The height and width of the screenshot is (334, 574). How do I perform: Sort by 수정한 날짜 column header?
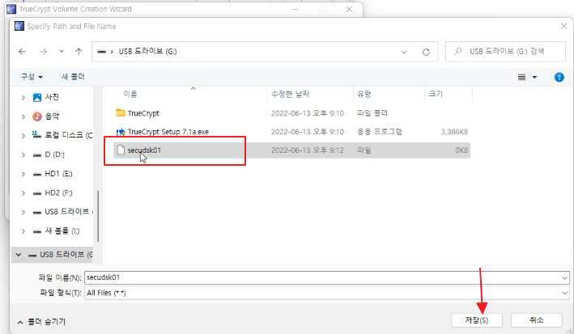coord(290,95)
